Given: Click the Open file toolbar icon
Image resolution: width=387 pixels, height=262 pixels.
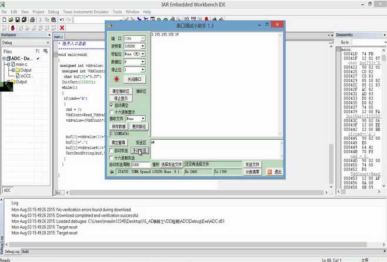Looking at the screenshot, I should click(x=11, y=20).
